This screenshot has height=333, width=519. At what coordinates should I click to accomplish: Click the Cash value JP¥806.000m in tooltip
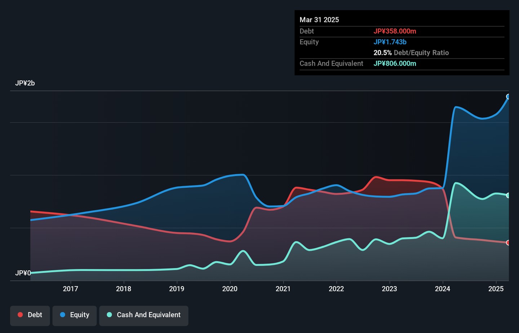pos(395,64)
